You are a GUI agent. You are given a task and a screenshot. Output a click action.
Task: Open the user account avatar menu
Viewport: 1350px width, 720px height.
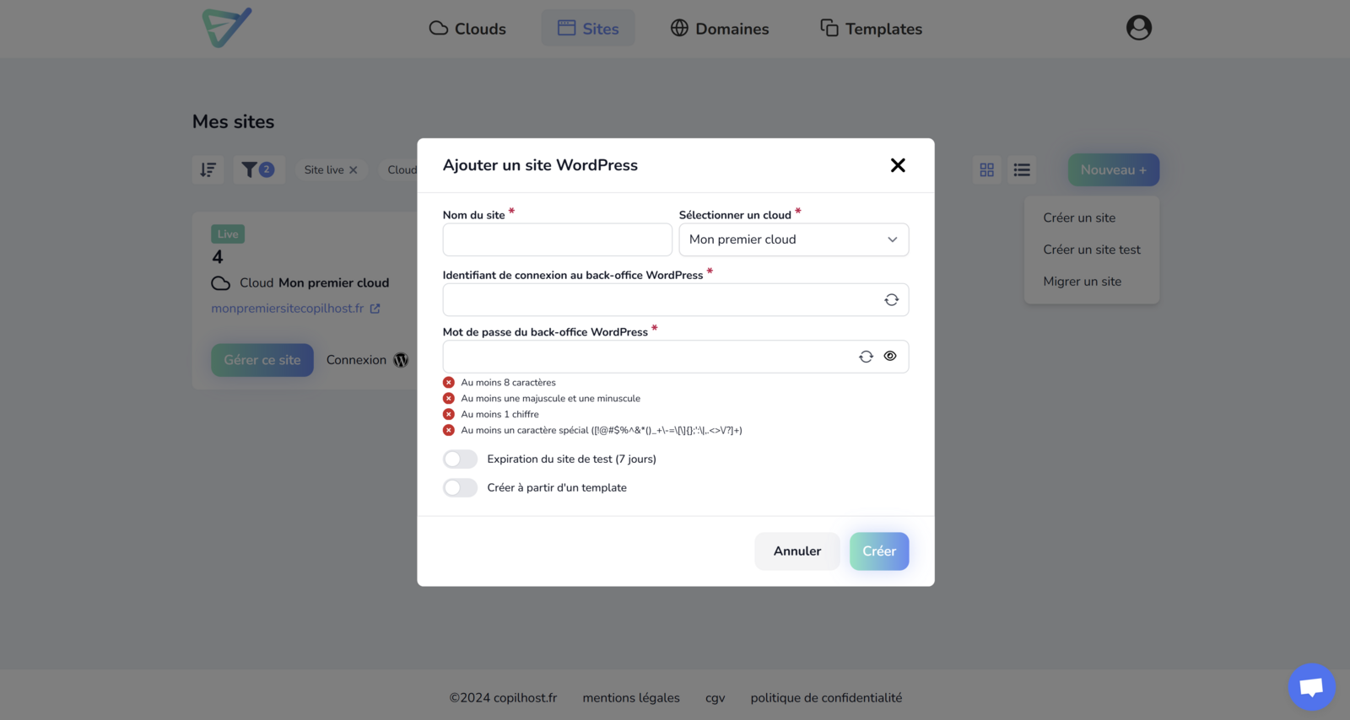[1139, 28]
